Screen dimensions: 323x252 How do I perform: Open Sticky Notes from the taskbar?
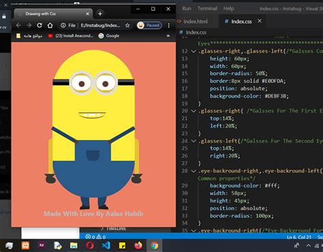(122, 245)
